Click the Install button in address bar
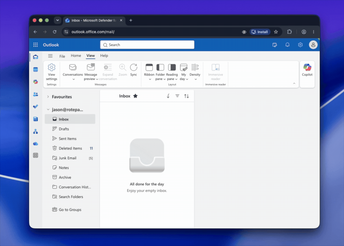The width and height of the screenshot is (344, 246). coord(260,32)
